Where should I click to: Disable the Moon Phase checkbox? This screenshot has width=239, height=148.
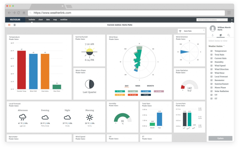[x=212, y=87]
